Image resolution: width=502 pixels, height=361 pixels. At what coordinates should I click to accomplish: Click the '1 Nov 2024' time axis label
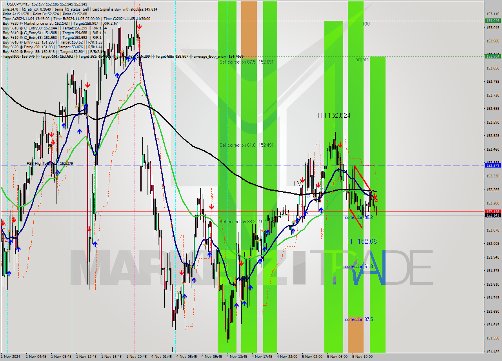(10, 357)
